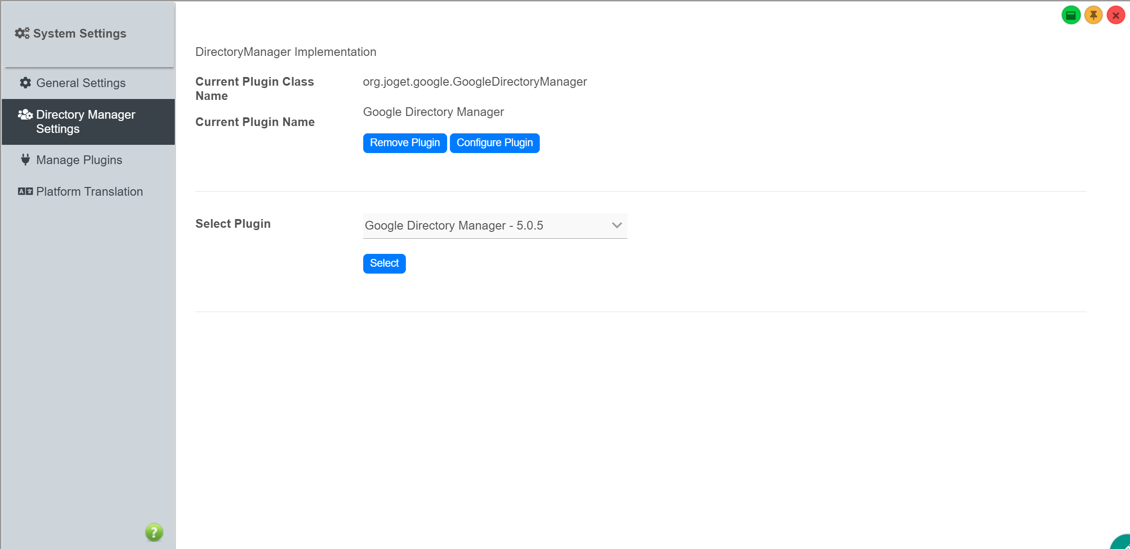1130x549 pixels.
Task: Click the orange pin icon
Action: coord(1093,16)
